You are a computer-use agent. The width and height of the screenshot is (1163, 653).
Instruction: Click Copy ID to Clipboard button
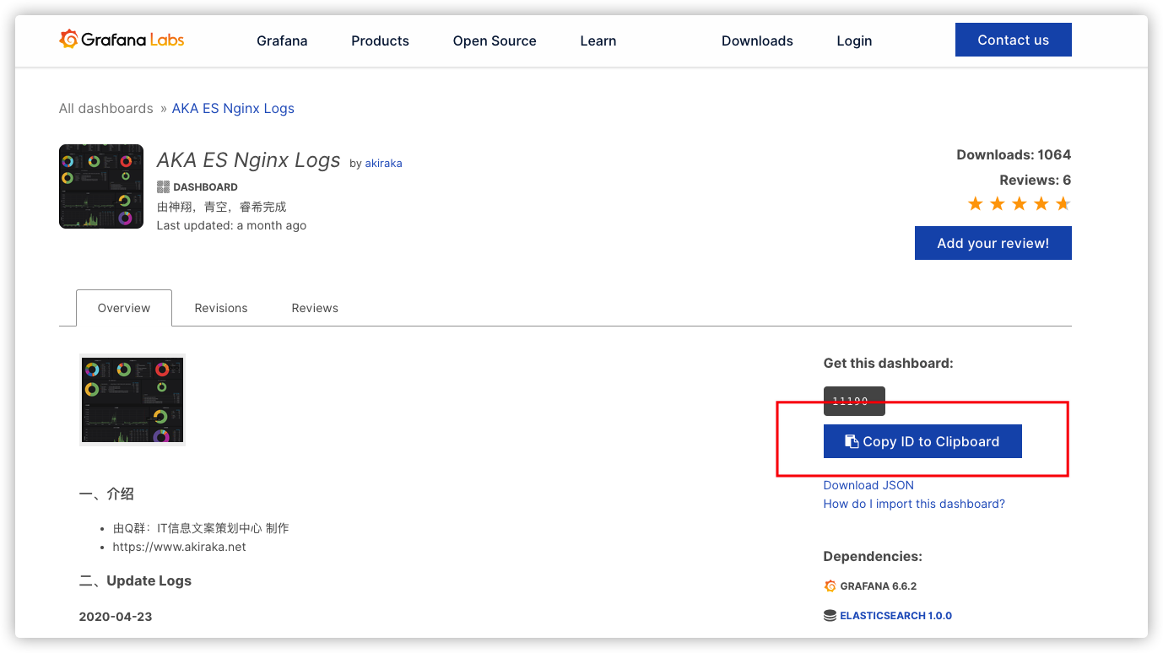tap(922, 441)
